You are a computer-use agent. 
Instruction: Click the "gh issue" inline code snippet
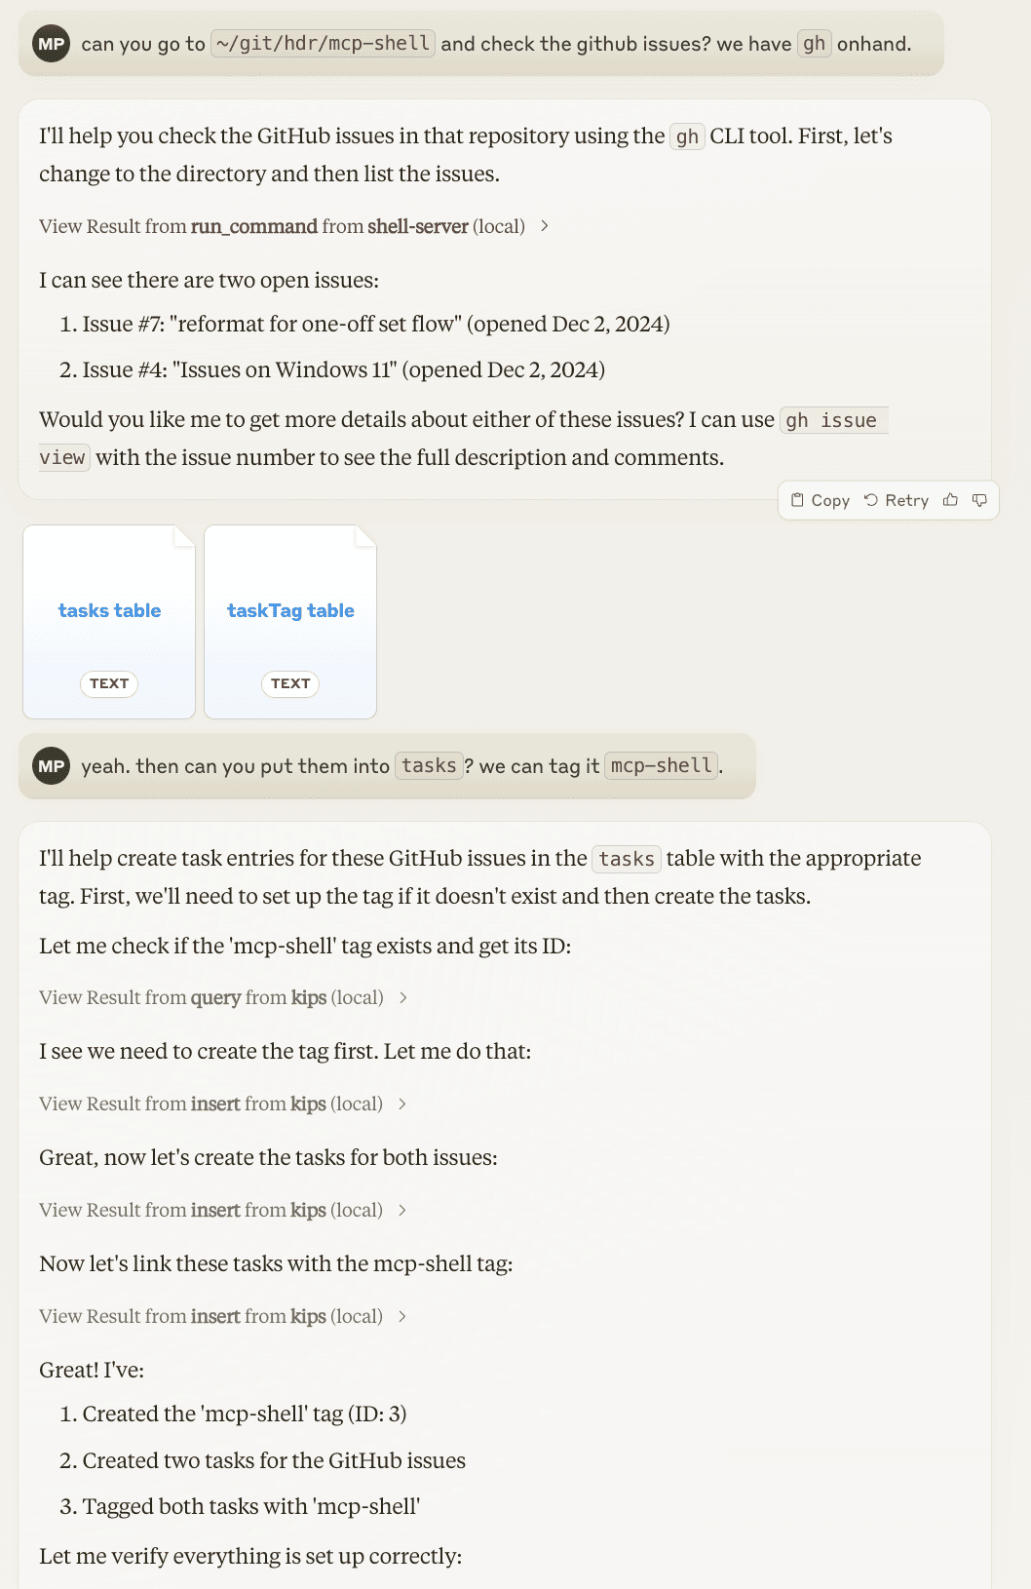point(832,420)
